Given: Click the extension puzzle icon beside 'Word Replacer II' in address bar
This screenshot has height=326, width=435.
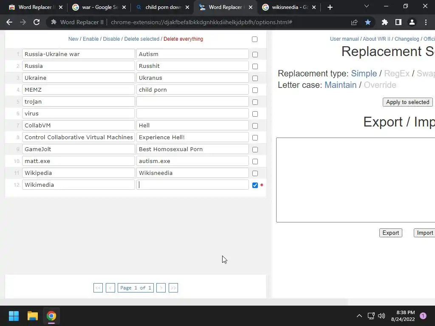Looking at the screenshot, I should click(x=54, y=22).
